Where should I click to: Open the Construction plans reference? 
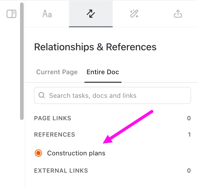(76, 153)
